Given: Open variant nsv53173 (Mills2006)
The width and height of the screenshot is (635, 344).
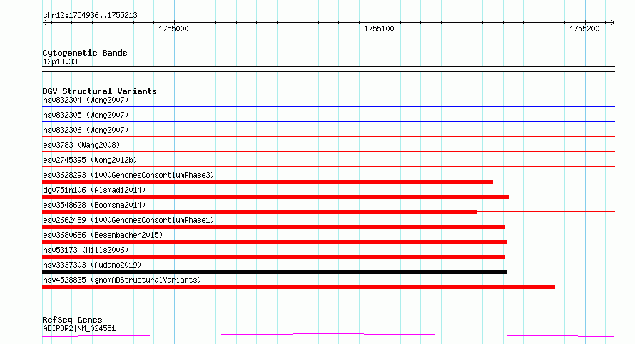Looking at the screenshot, I should (x=86, y=250).
